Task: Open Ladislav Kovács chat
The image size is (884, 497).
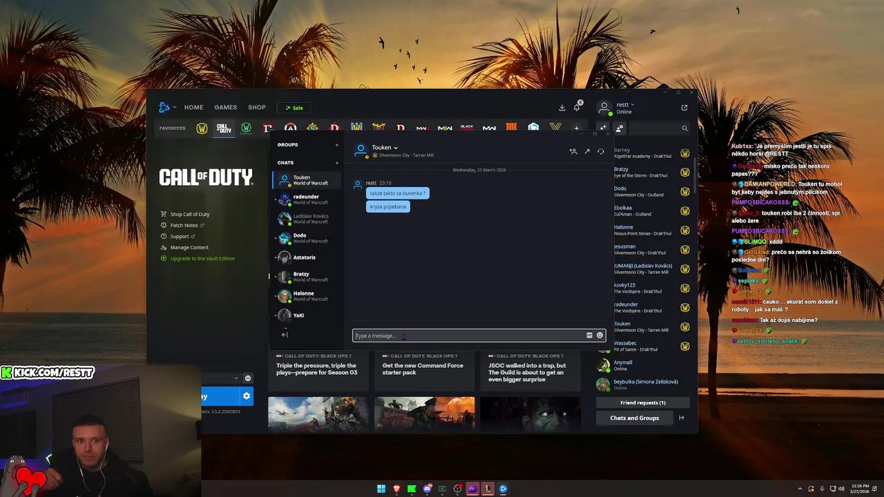Action: [x=307, y=219]
